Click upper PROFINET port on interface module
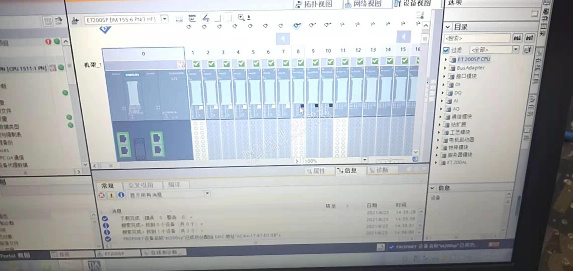Screen dimensions: 573x271 pos(123,139)
